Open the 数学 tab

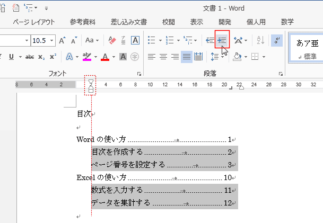[x=287, y=22]
